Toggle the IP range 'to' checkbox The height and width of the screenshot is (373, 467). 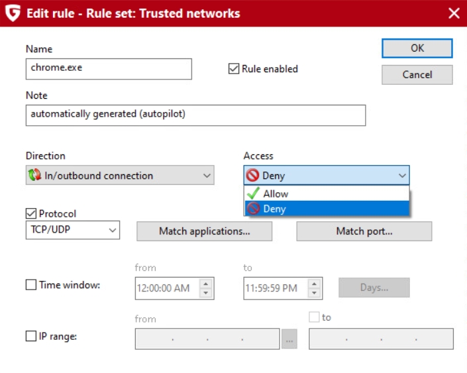tap(314, 317)
